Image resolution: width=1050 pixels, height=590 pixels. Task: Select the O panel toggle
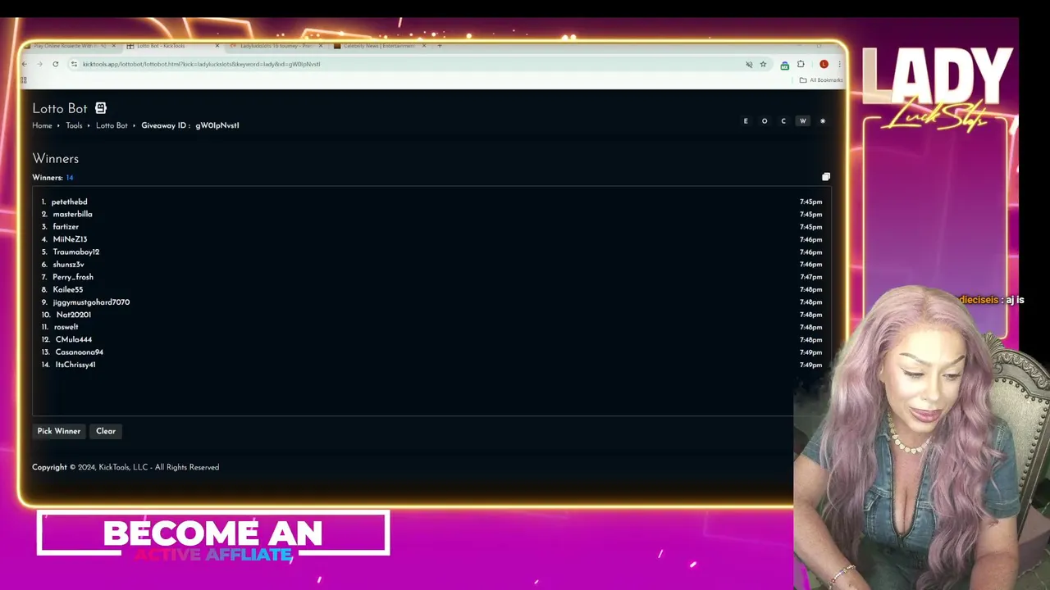pos(765,121)
